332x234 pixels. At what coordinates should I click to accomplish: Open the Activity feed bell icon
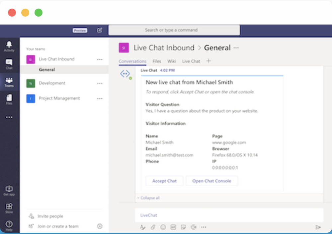9,45
